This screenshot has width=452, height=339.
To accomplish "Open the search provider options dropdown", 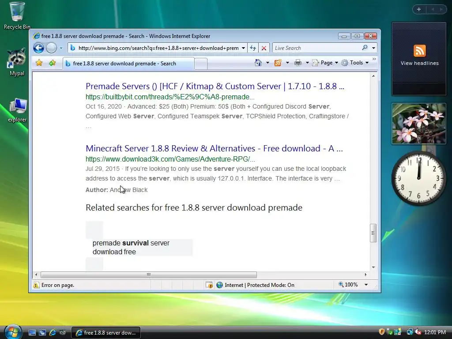I will (x=373, y=48).
